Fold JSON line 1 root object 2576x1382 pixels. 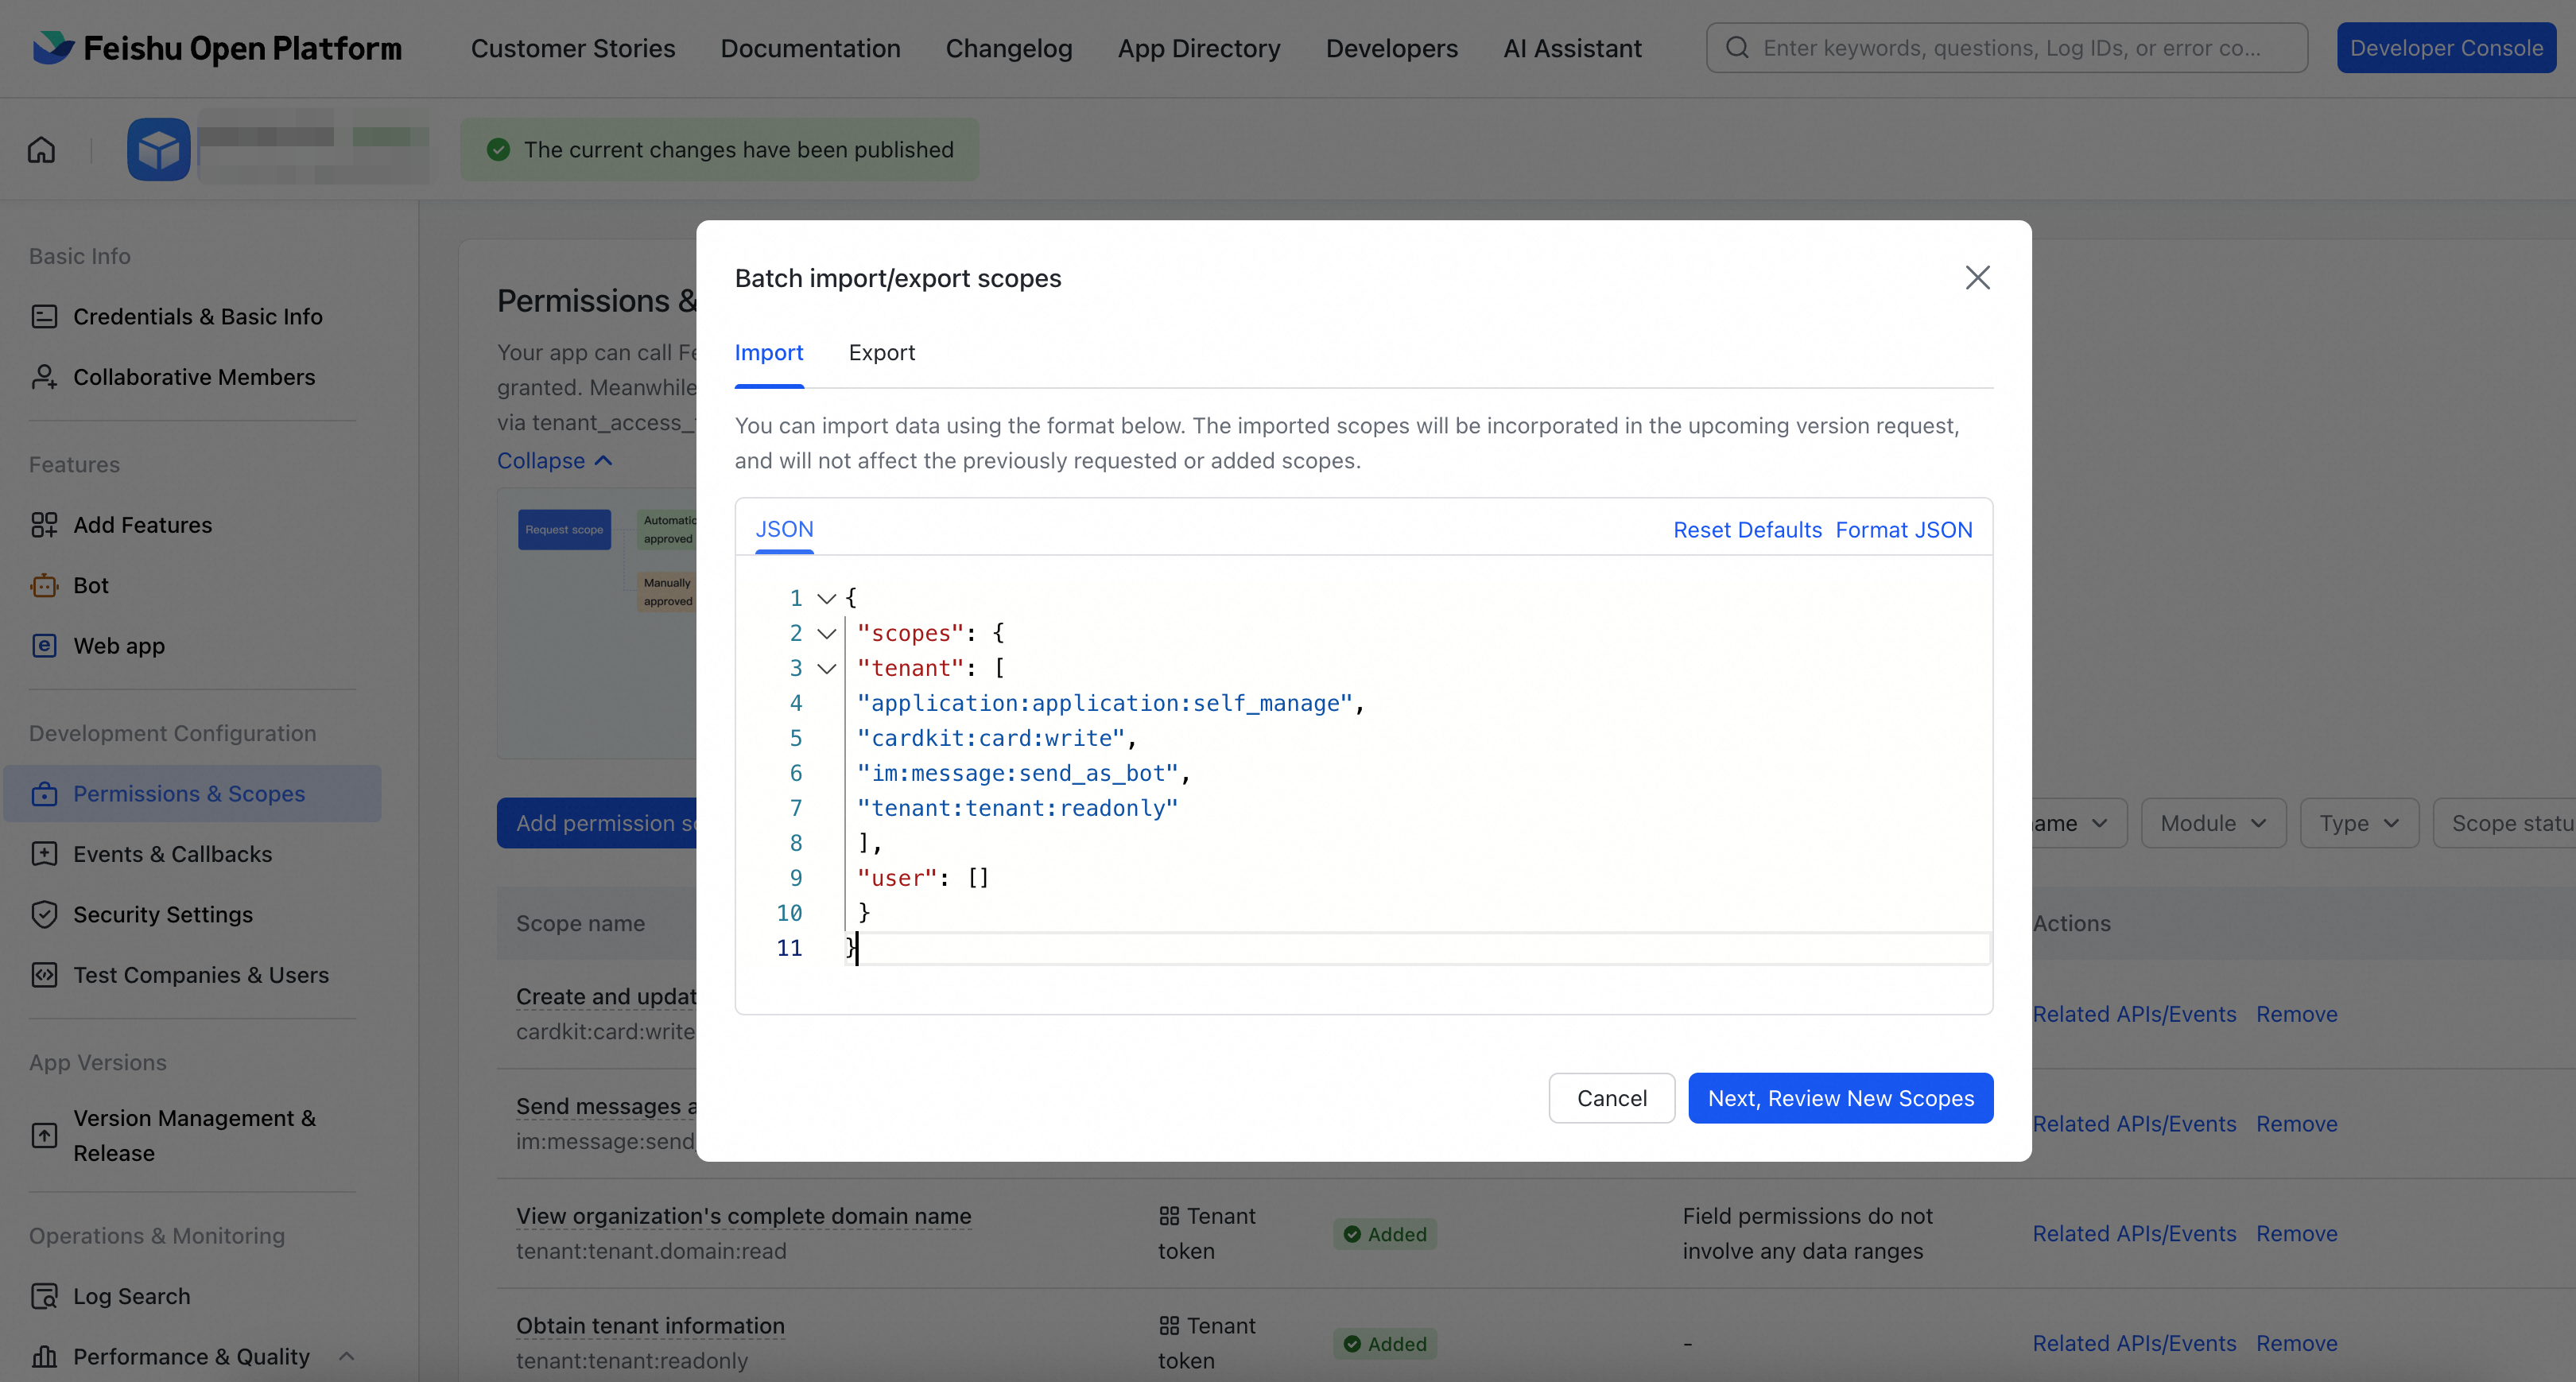click(826, 599)
